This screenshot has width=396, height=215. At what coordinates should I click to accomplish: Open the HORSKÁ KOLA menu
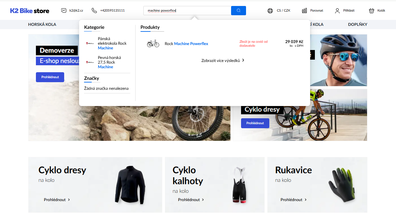42,25
